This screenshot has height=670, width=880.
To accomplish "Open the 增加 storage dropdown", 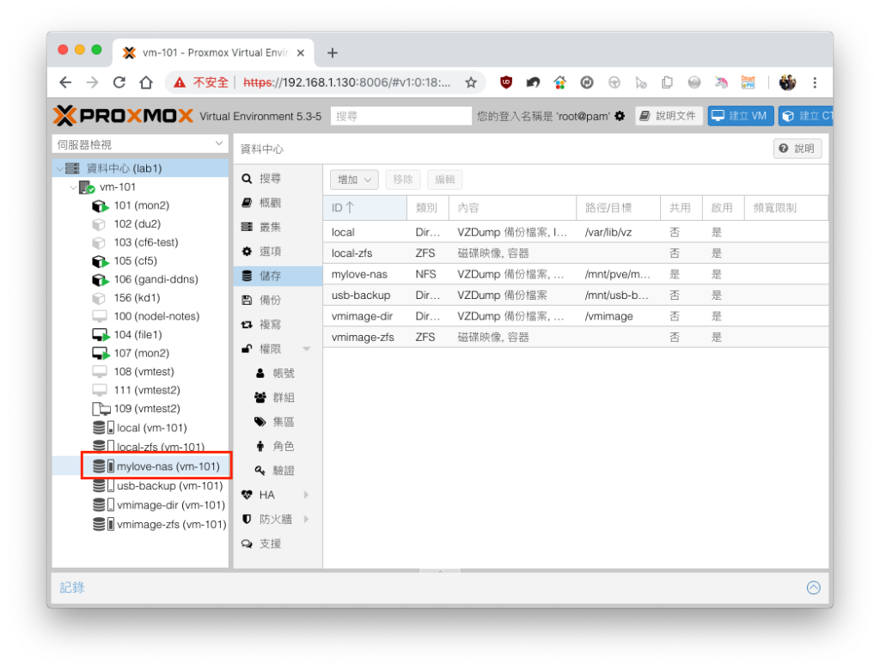I will [354, 180].
